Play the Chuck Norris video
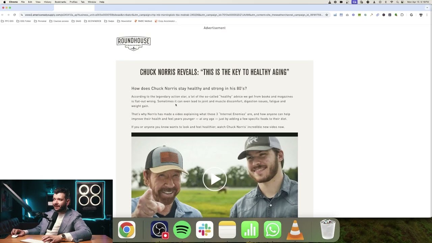This screenshot has height=243, width=432. (215, 179)
